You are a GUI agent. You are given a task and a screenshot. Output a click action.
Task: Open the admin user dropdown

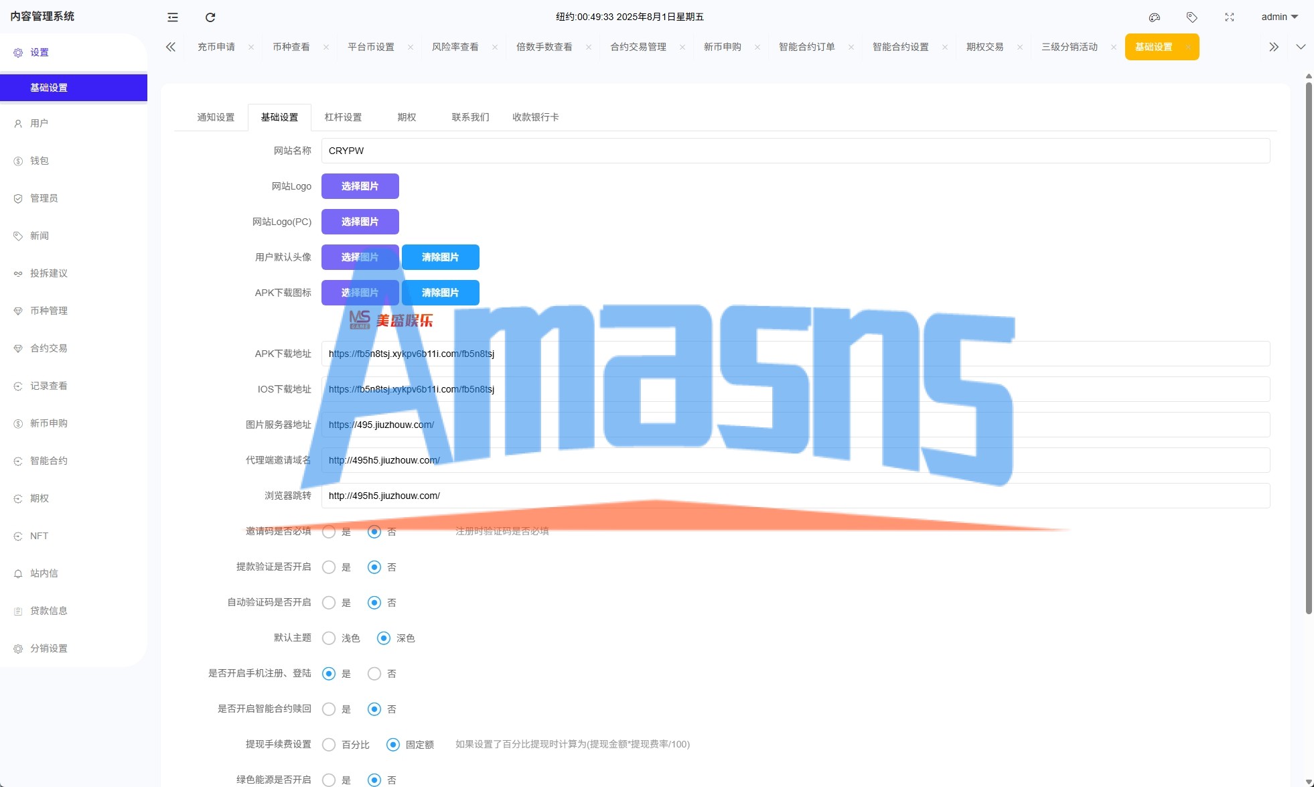(1279, 17)
